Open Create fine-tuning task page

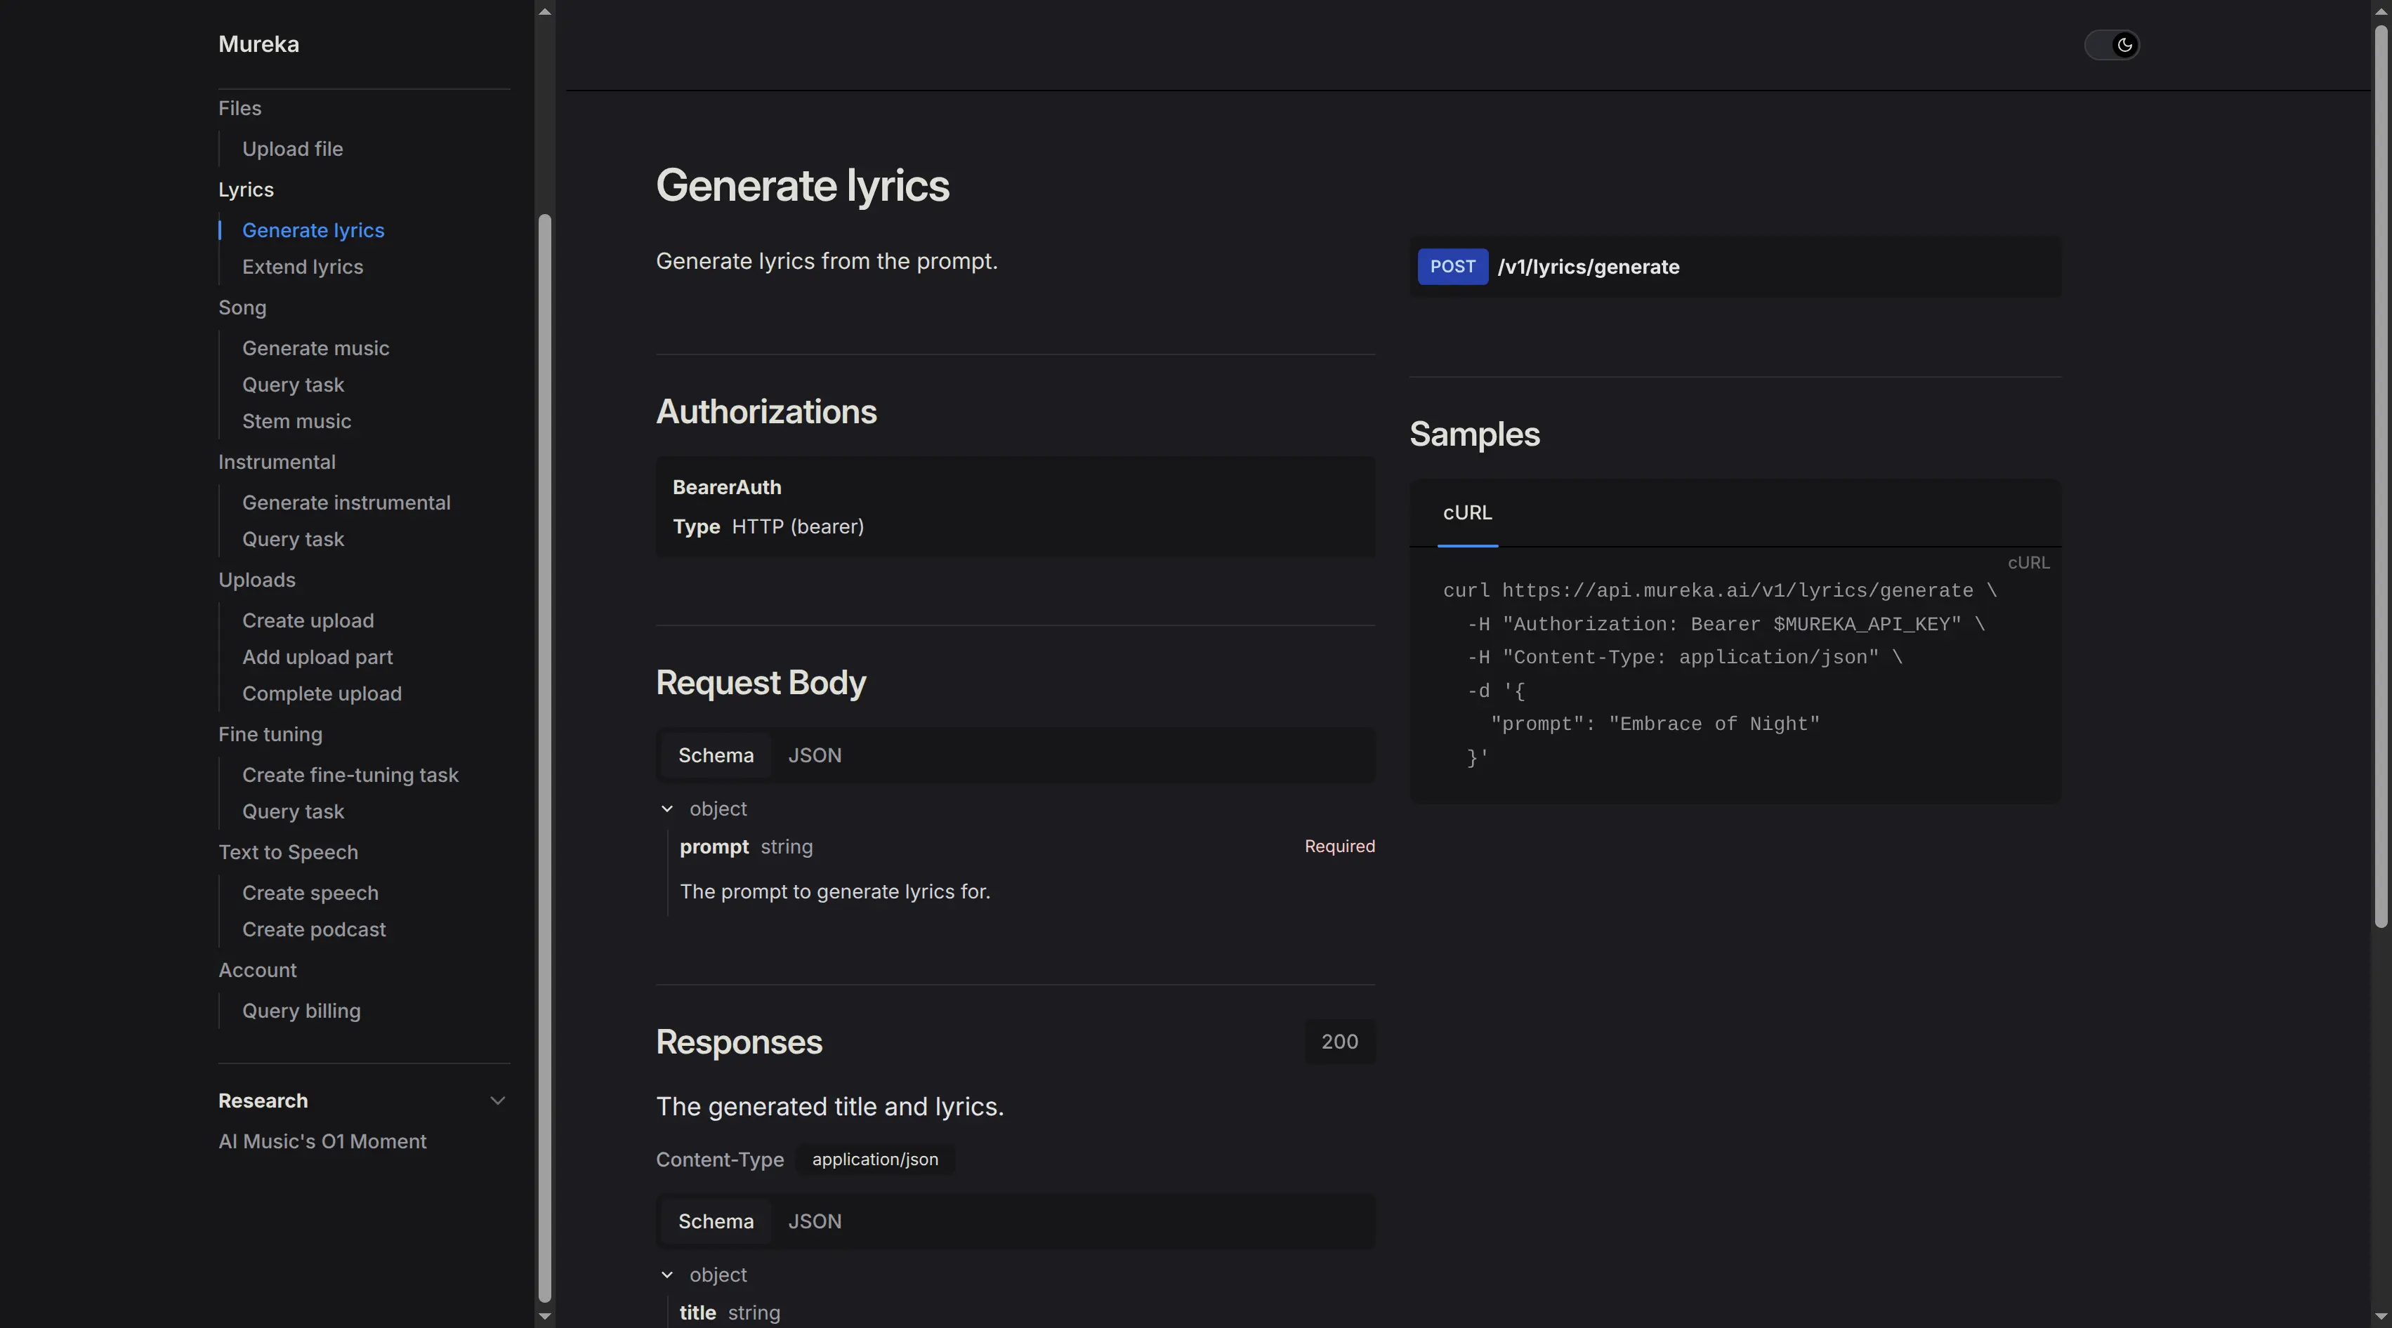(350, 775)
